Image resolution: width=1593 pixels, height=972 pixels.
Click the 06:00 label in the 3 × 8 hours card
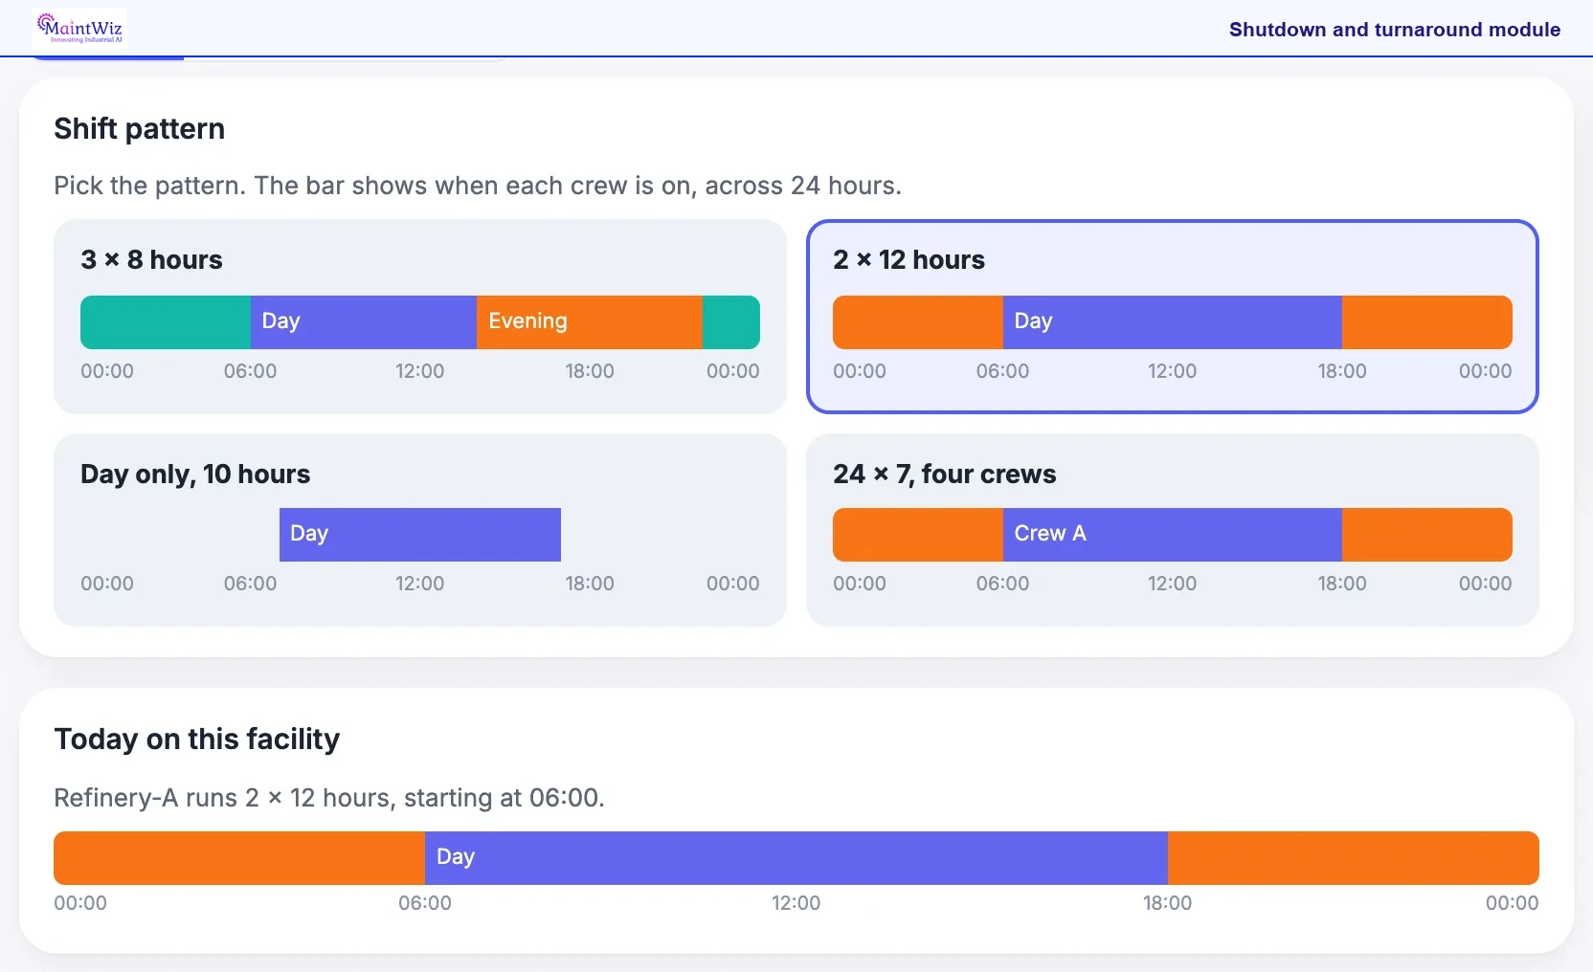point(251,371)
